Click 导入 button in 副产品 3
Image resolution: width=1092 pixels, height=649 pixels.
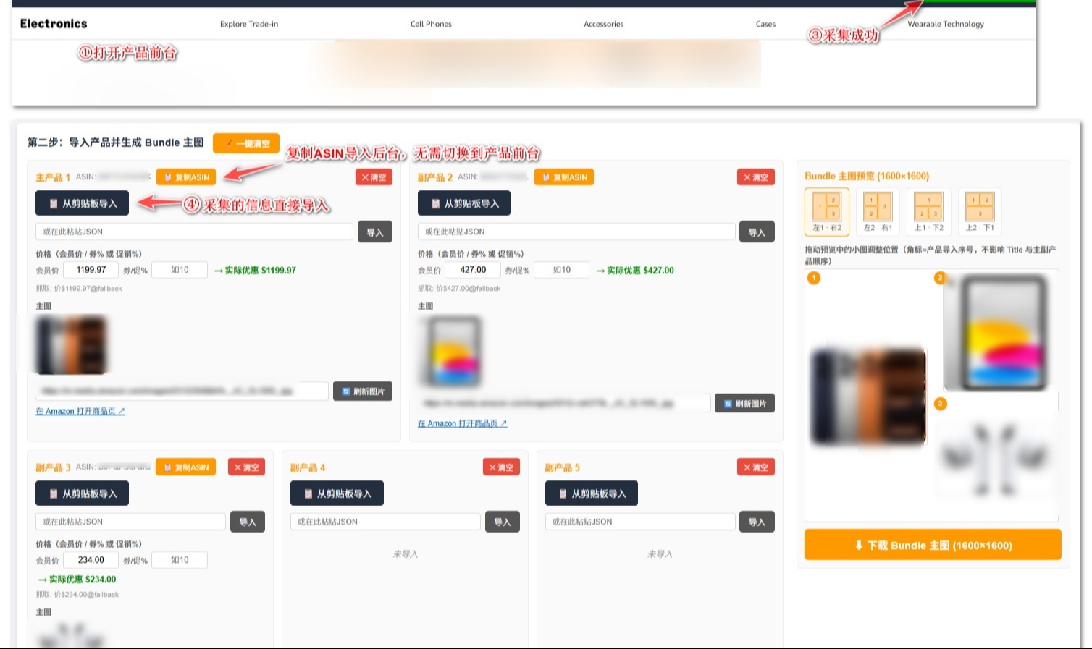248,522
